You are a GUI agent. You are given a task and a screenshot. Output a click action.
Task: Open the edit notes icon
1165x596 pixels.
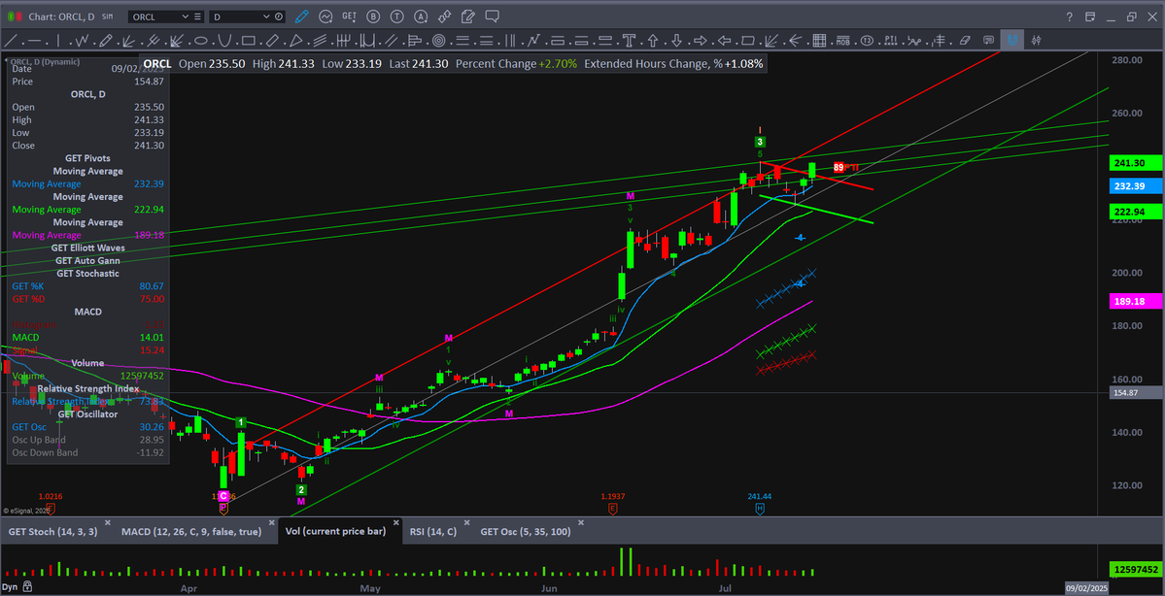pyautogui.click(x=468, y=17)
